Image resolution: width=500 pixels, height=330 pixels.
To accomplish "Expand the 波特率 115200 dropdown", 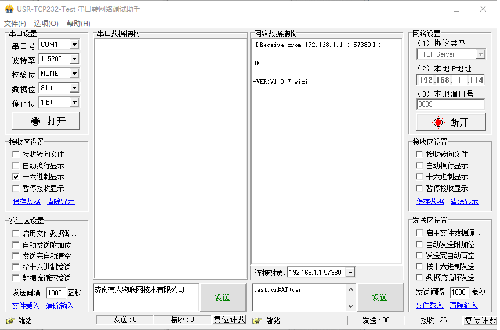I will (74, 59).
